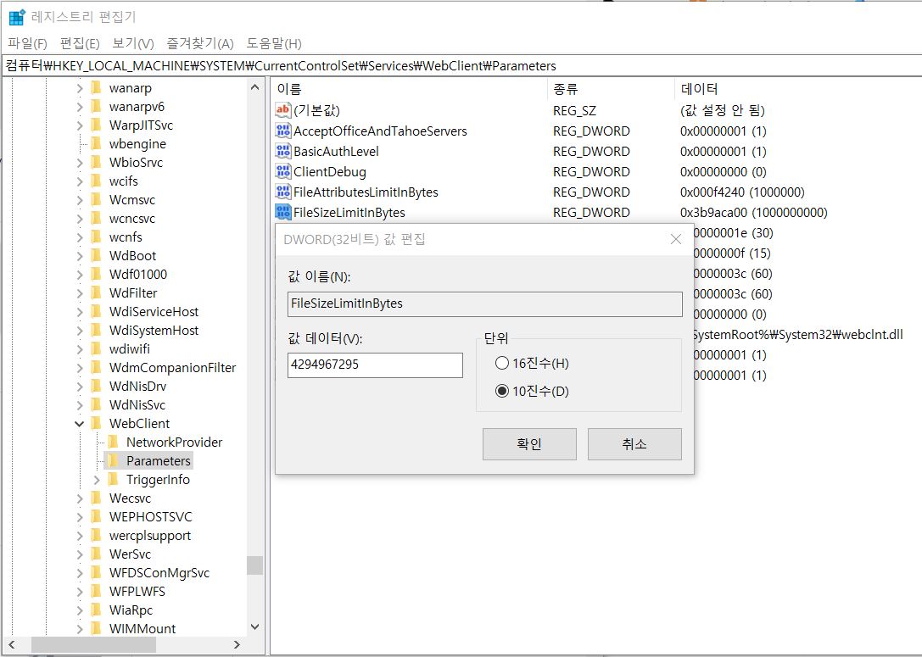Viewport: 922px width, 657px height.
Task: Click the Parameters open folder icon
Action: [114, 460]
